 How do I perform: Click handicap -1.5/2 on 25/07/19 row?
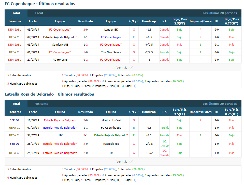click(149, 153)
